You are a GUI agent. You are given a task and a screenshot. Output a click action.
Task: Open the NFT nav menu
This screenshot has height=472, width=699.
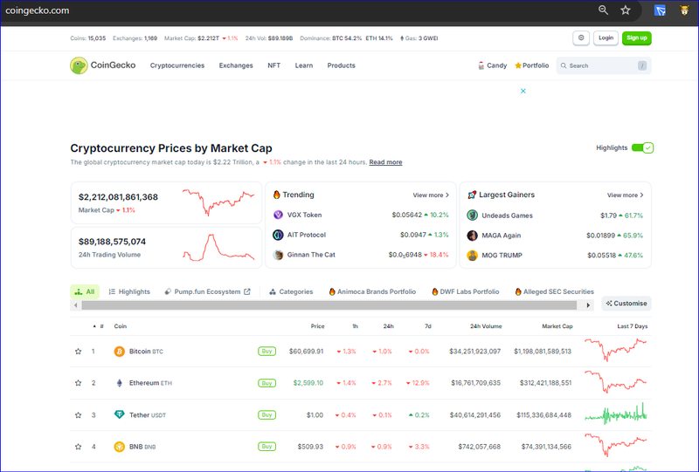pos(273,65)
